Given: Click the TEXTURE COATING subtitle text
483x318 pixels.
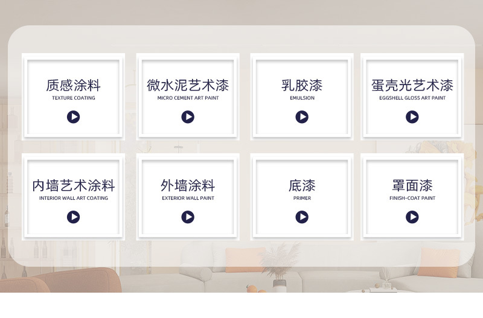Looking at the screenshot, I should point(73,98).
